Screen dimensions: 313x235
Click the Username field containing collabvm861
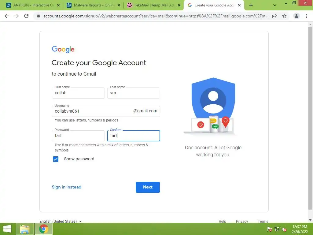point(106,111)
